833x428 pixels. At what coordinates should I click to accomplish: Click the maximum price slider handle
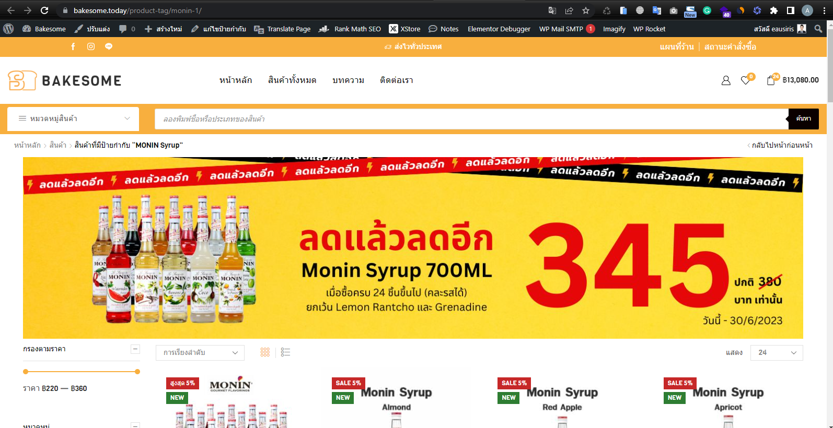click(x=137, y=372)
